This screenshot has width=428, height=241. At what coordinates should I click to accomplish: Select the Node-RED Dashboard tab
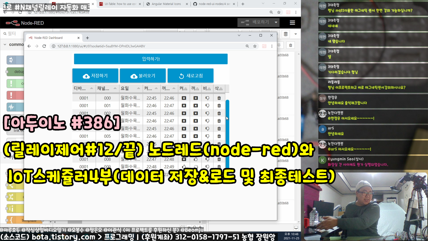tap(53, 38)
